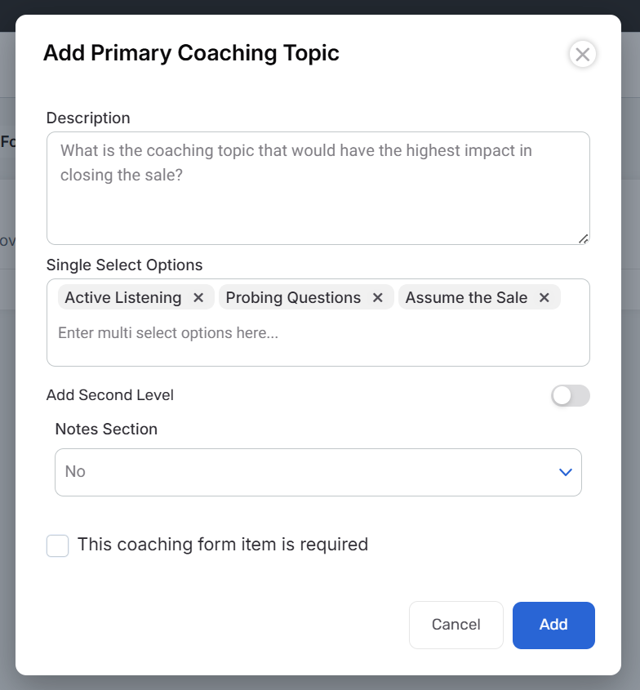The image size is (640, 690).
Task: Click the Notes Section chevron arrow
Action: tap(565, 472)
